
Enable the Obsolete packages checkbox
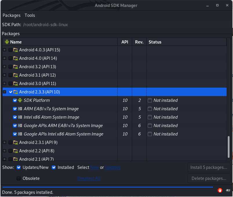19,178
